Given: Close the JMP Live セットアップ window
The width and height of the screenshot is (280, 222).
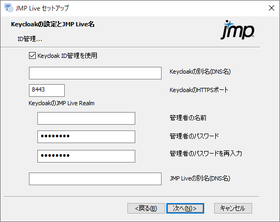Looking at the screenshot, I should coord(272,8).
